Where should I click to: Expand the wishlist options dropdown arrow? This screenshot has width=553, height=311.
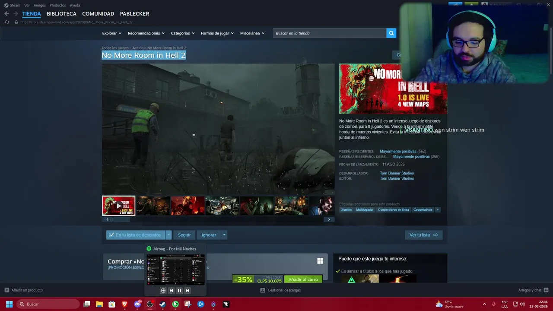pos(168,235)
